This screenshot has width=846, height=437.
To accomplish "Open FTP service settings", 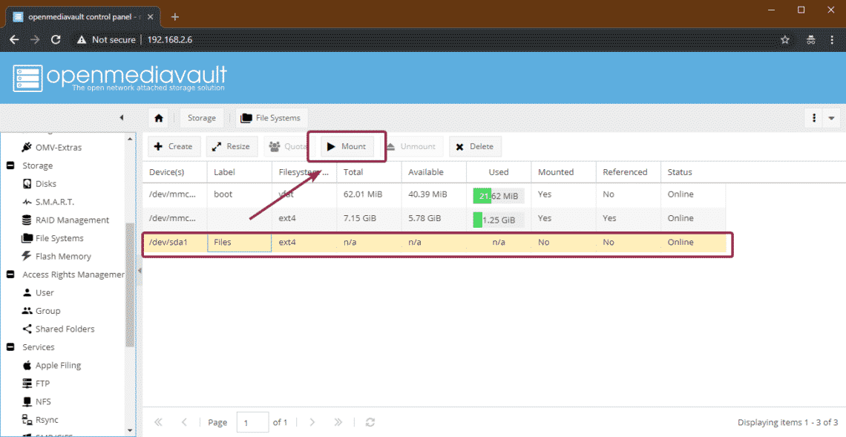I will coord(36,384).
